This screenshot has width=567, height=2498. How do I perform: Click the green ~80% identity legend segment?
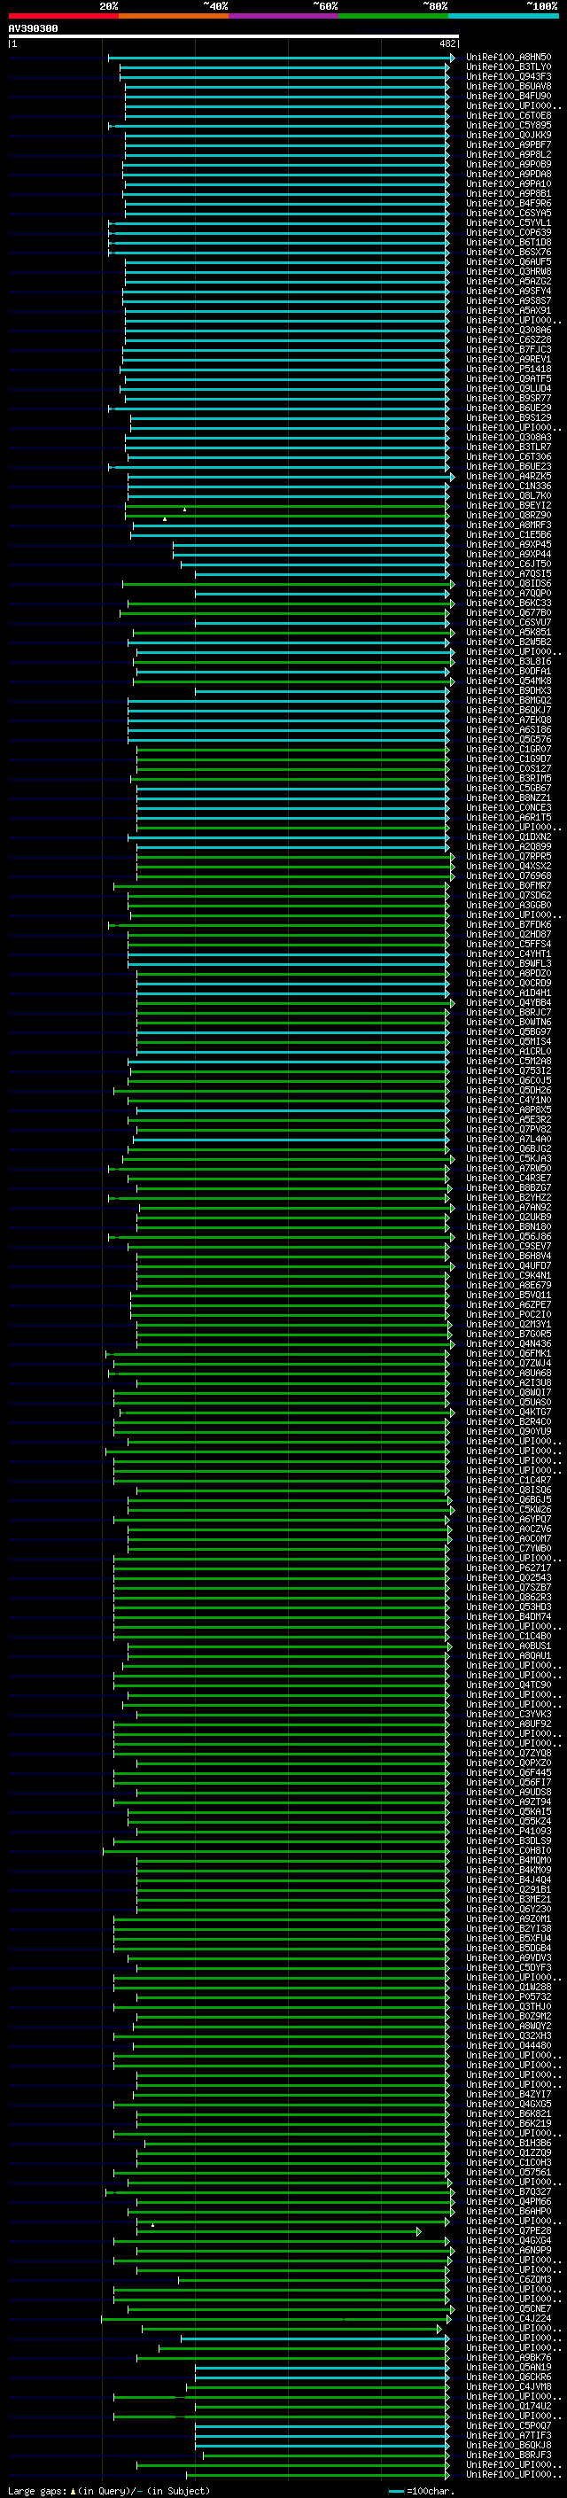(393, 16)
